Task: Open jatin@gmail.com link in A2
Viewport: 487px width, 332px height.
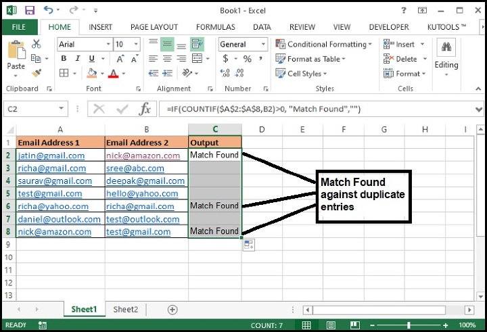Action: click(x=51, y=156)
